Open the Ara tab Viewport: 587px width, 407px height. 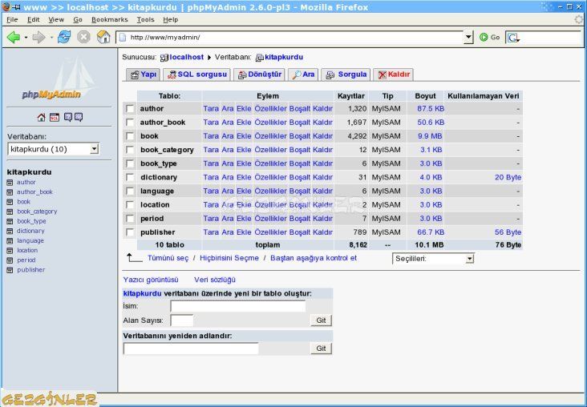pos(303,75)
